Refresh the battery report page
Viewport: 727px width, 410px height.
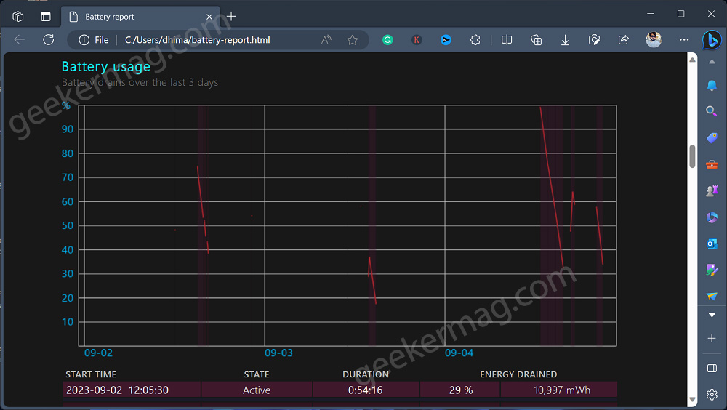click(x=48, y=40)
